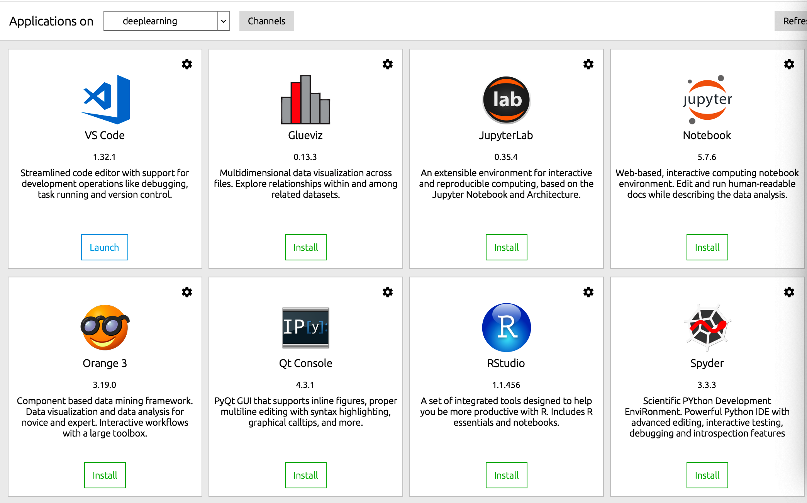Viewport: 807px width, 503px height.
Task: Click RStudio version 1.1.456
Action: point(506,385)
